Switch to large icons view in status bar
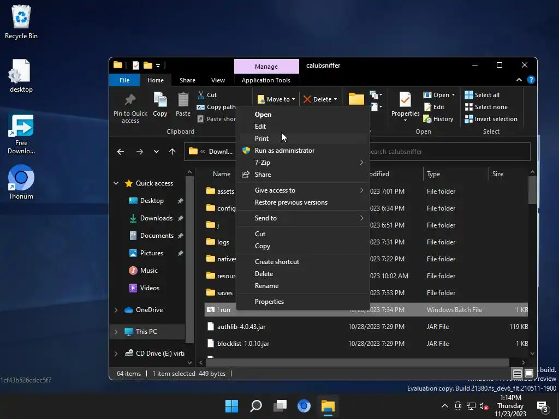 pos(529,373)
